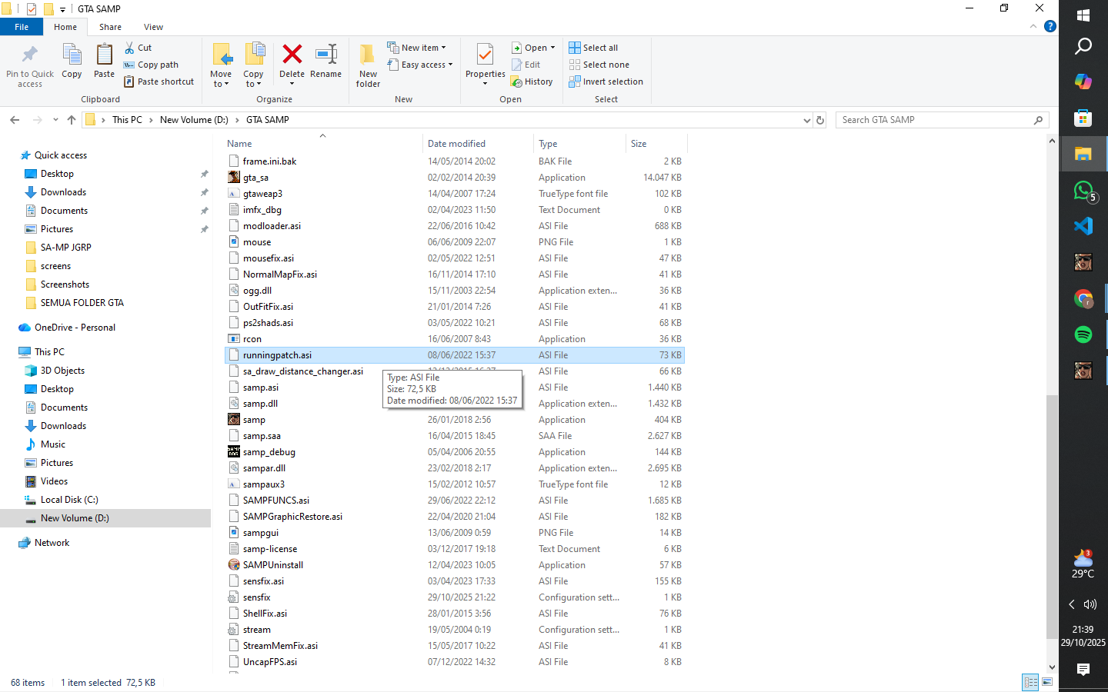Image resolution: width=1108 pixels, height=692 pixels.
Task: Refresh the GTA SAMP folder view
Action: point(820,120)
